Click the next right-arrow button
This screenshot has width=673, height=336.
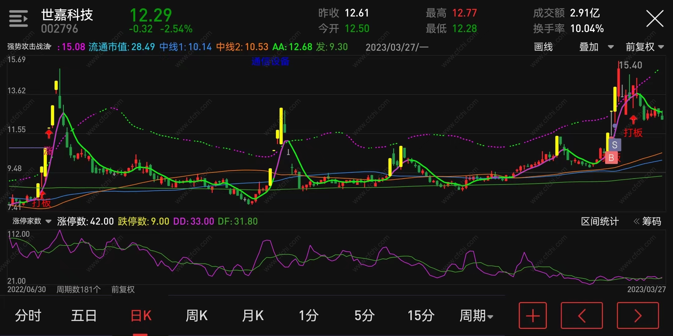[637, 315]
